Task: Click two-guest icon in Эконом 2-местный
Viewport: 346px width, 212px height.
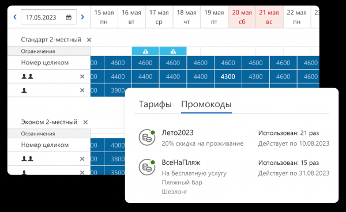Action: click(x=27, y=159)
